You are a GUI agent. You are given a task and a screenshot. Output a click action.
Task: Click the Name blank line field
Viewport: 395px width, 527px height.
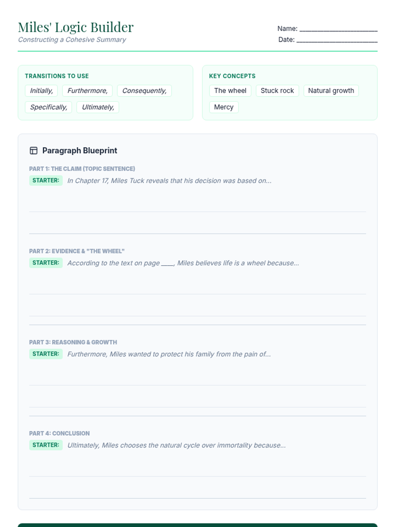tap(338, 29)
